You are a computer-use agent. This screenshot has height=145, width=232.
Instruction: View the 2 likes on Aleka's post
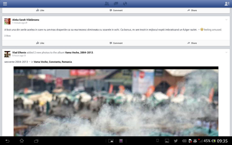tap(8, 36)
